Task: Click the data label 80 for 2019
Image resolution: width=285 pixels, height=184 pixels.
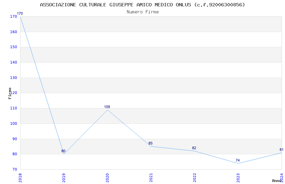Action: [x=63, y=151]
